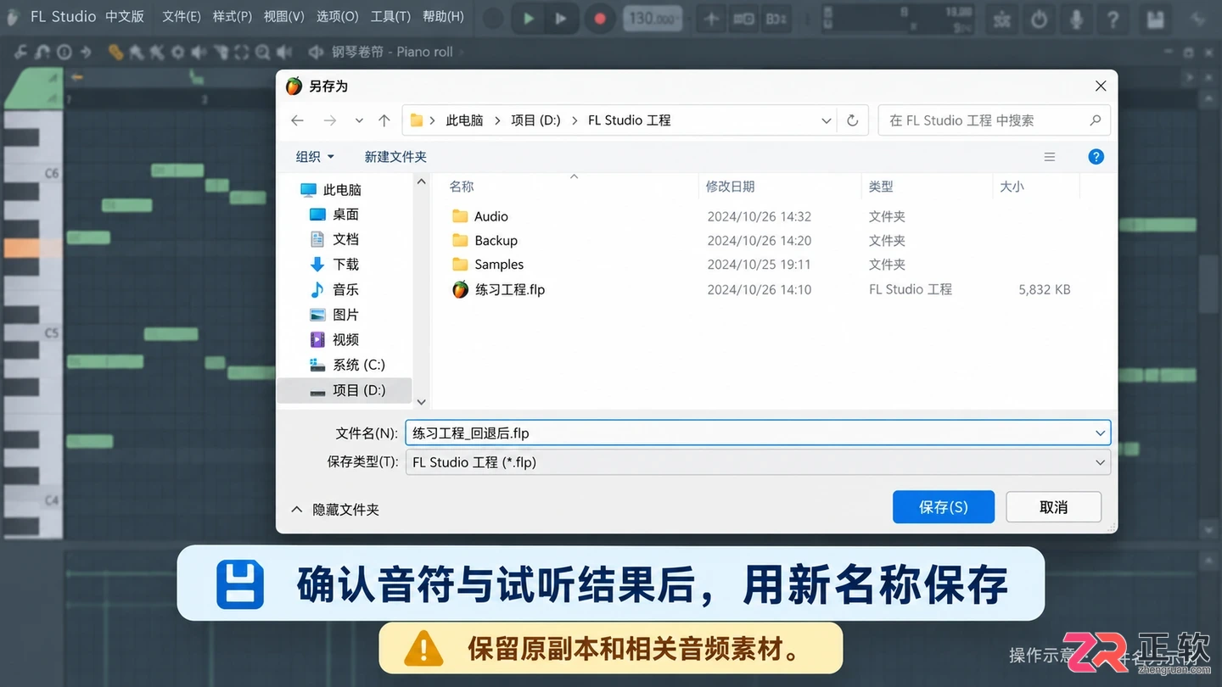Select 音乐 in navigation pane

(345, 289)
